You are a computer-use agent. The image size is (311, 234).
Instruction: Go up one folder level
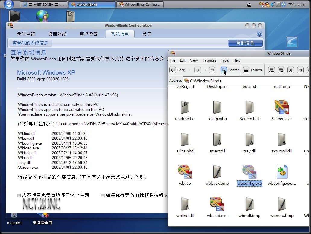click(x=212, y=70)
